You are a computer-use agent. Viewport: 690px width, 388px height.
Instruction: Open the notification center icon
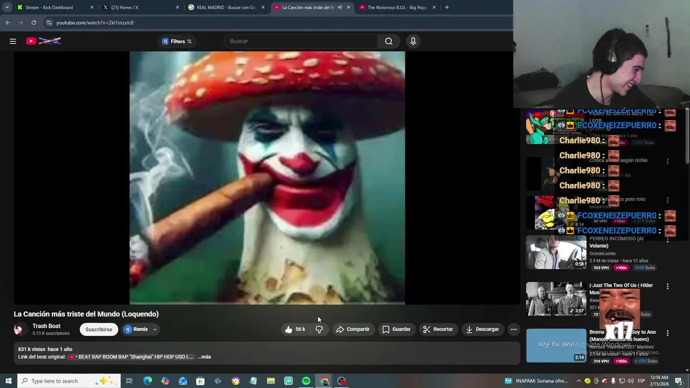click(679, 381)
